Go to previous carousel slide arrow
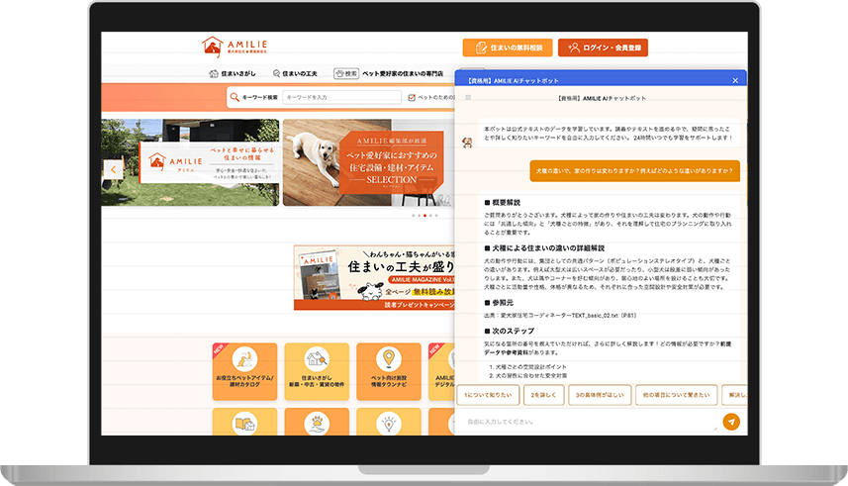 [x=113, y=169]
